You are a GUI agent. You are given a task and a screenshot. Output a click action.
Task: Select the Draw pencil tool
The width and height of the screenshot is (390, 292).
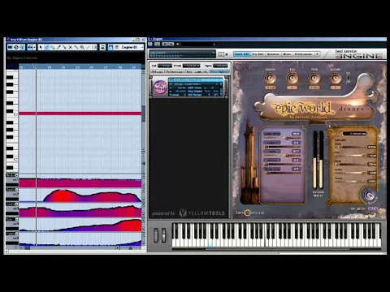point(47,47)
